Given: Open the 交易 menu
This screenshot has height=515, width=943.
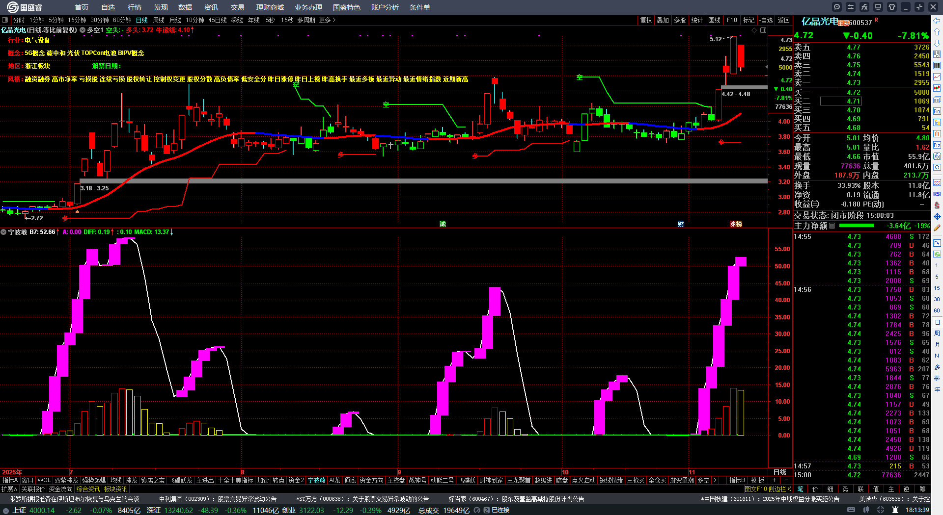Looking at the screenshot, I should (238, 7).
